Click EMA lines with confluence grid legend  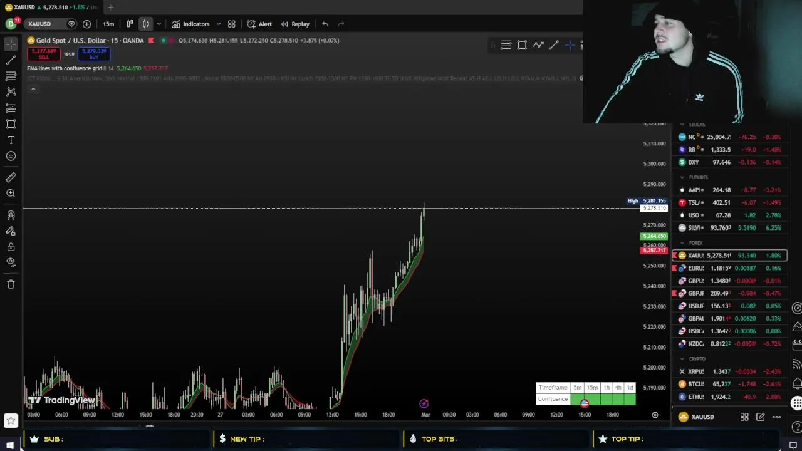pyautogui.click(x=64, y=68)
